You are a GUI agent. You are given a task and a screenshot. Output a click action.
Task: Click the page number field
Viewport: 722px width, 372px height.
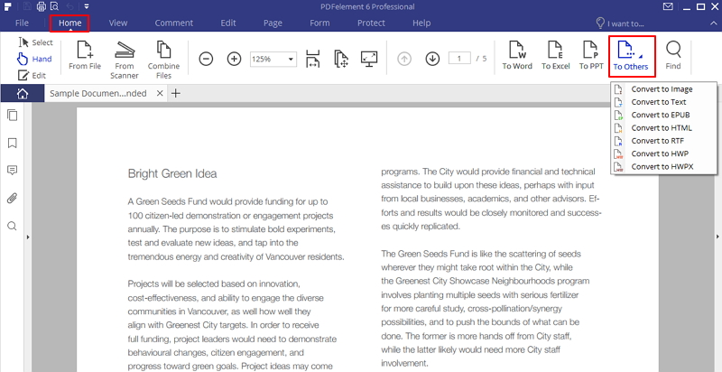point(459,59)
